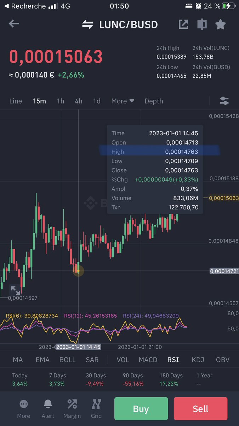This screenshot has height=426, width=239.
Task: Return to Recherche app link
Action: tap(25, 6)
